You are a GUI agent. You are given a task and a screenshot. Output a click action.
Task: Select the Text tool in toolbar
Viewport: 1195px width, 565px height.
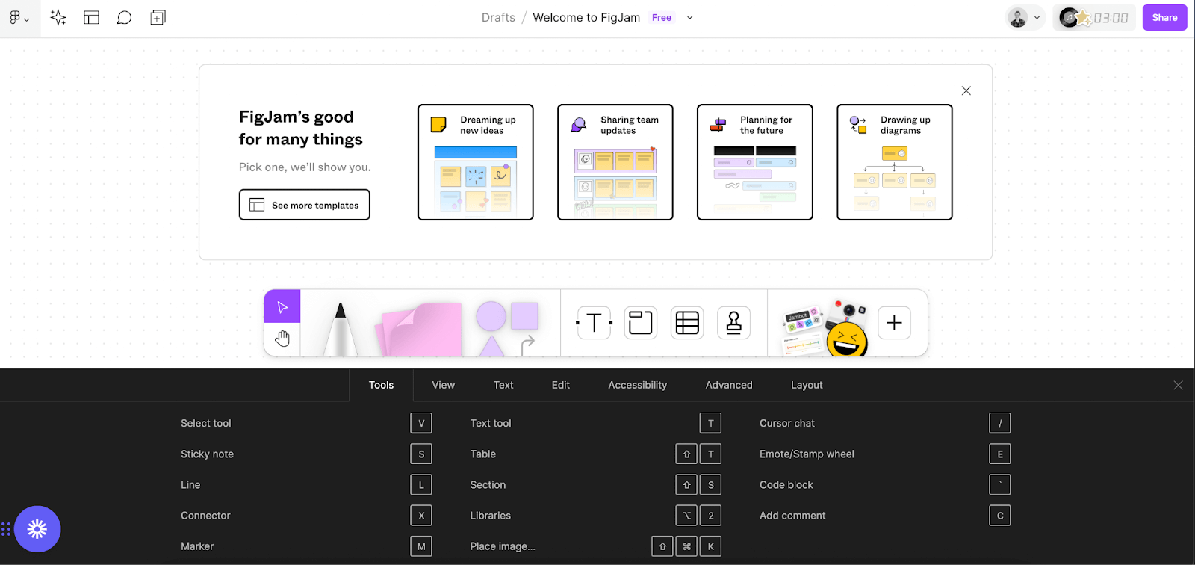tap(595, 323)
